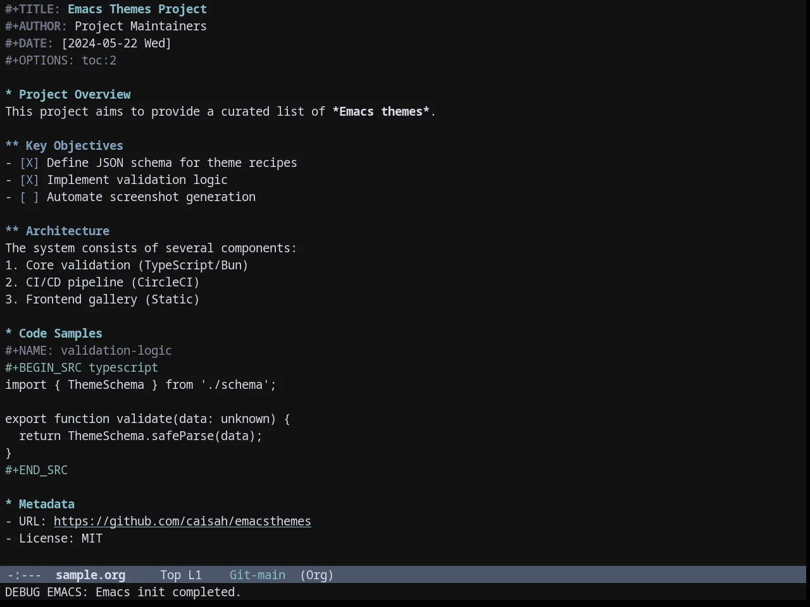Viewport: 810px width, 607px height.
Task: Click the line CI/CD pipeline (CircleCI)
Action: 103,282
